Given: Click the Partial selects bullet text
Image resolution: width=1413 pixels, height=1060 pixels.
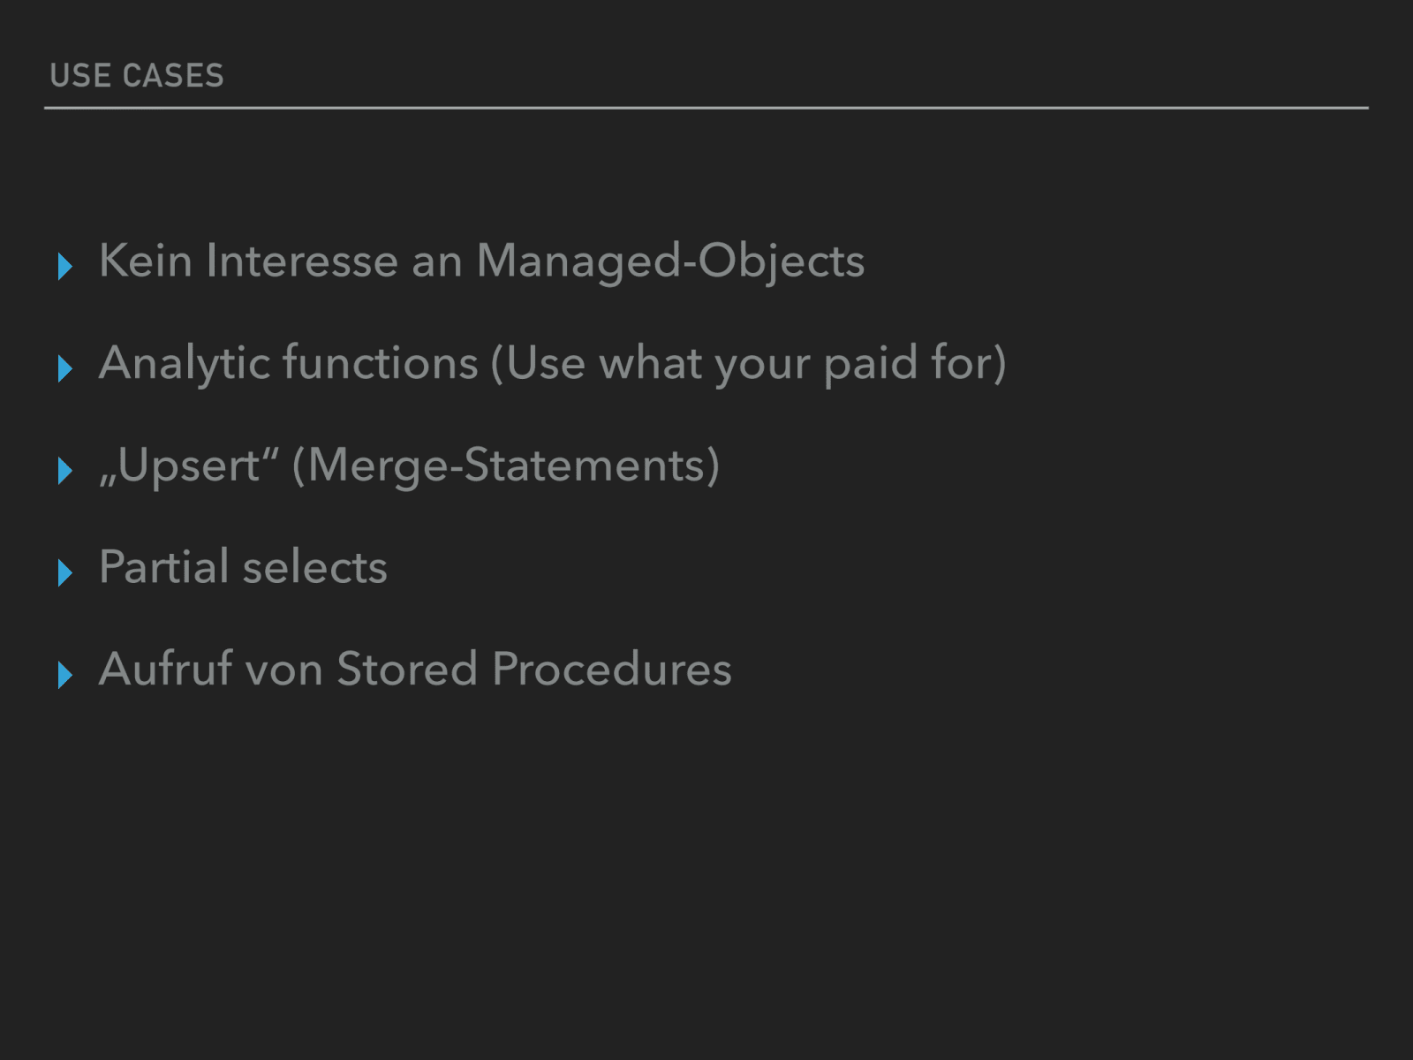Looking at the screenshot, I should (243, 567).
